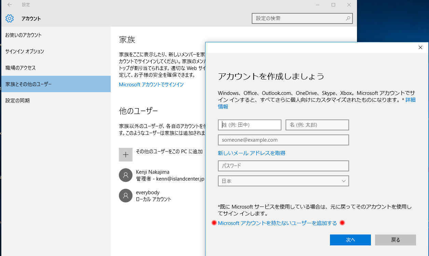
Task: Click the Settings gear icon beside アカウント
Action: pos(10,18)
